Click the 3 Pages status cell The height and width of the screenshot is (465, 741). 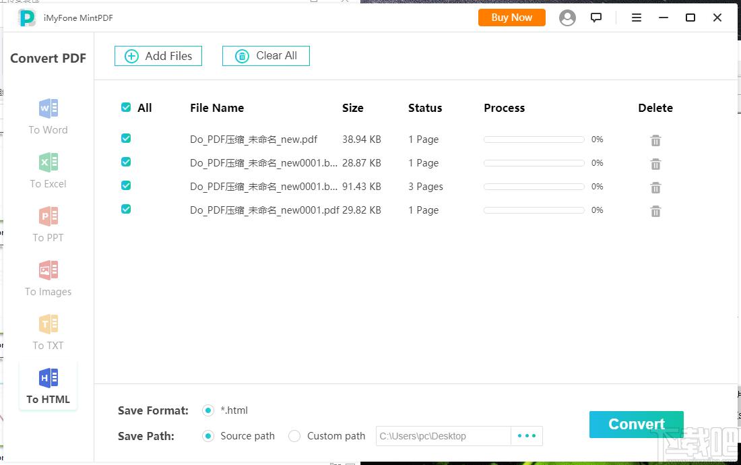(426, 187)
